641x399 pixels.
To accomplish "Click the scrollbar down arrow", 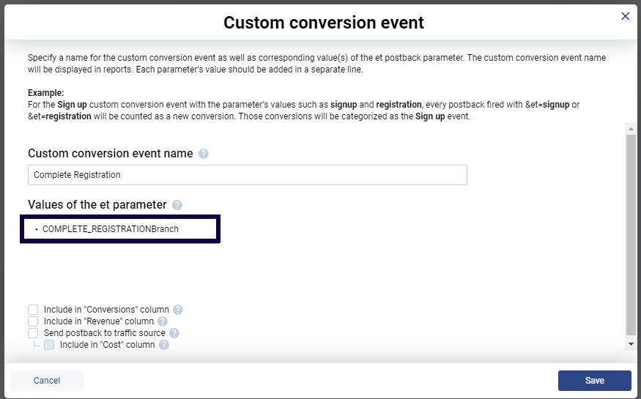I will tap(631, 343).
